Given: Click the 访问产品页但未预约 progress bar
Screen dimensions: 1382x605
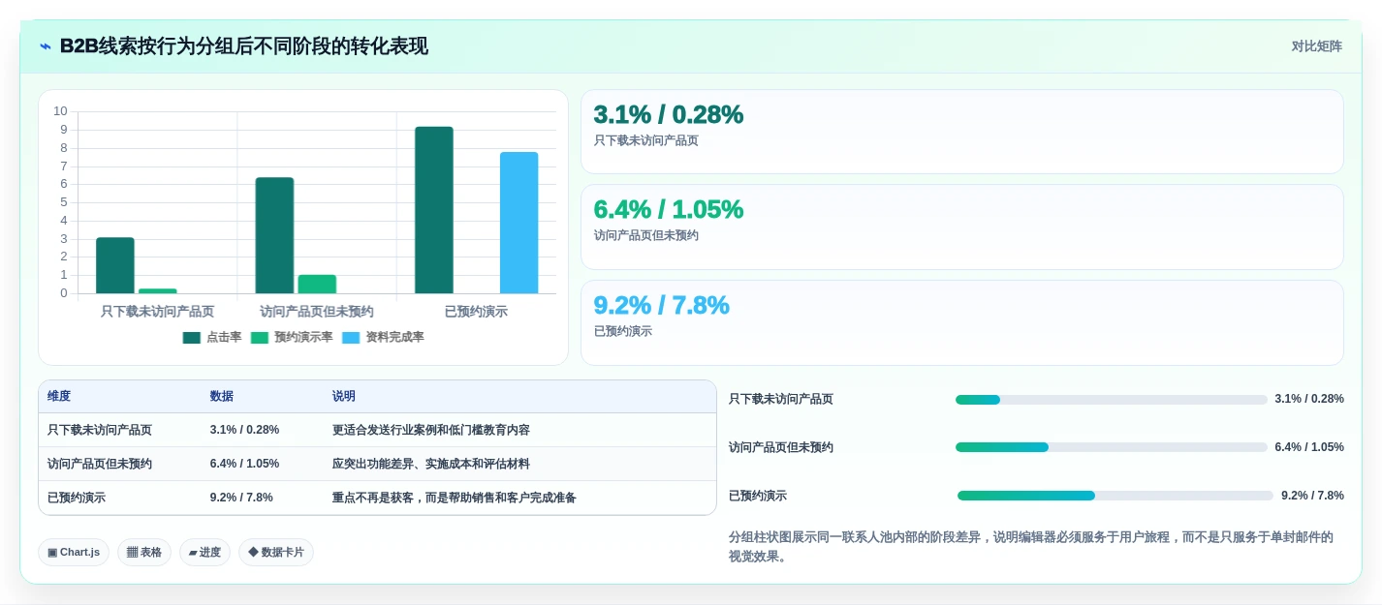Looking at the screenshot, I should (1112, 447).
